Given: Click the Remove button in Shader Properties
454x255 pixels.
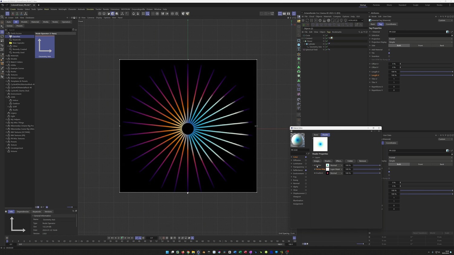Looking at the screenshot, I should (x=362, y=161).
